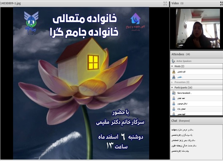Click the chat message 'سلام وقت بخیر'
The image size is (223, 161).
[183, 140]
